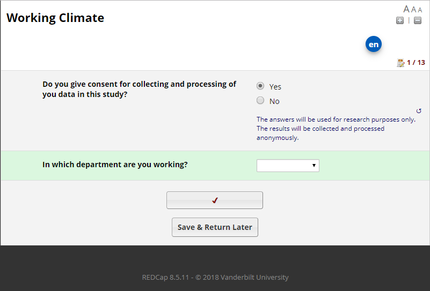This screenshot has height=291, width=430.
Task: Click Save & Return Later
Action: click(215, 227)
